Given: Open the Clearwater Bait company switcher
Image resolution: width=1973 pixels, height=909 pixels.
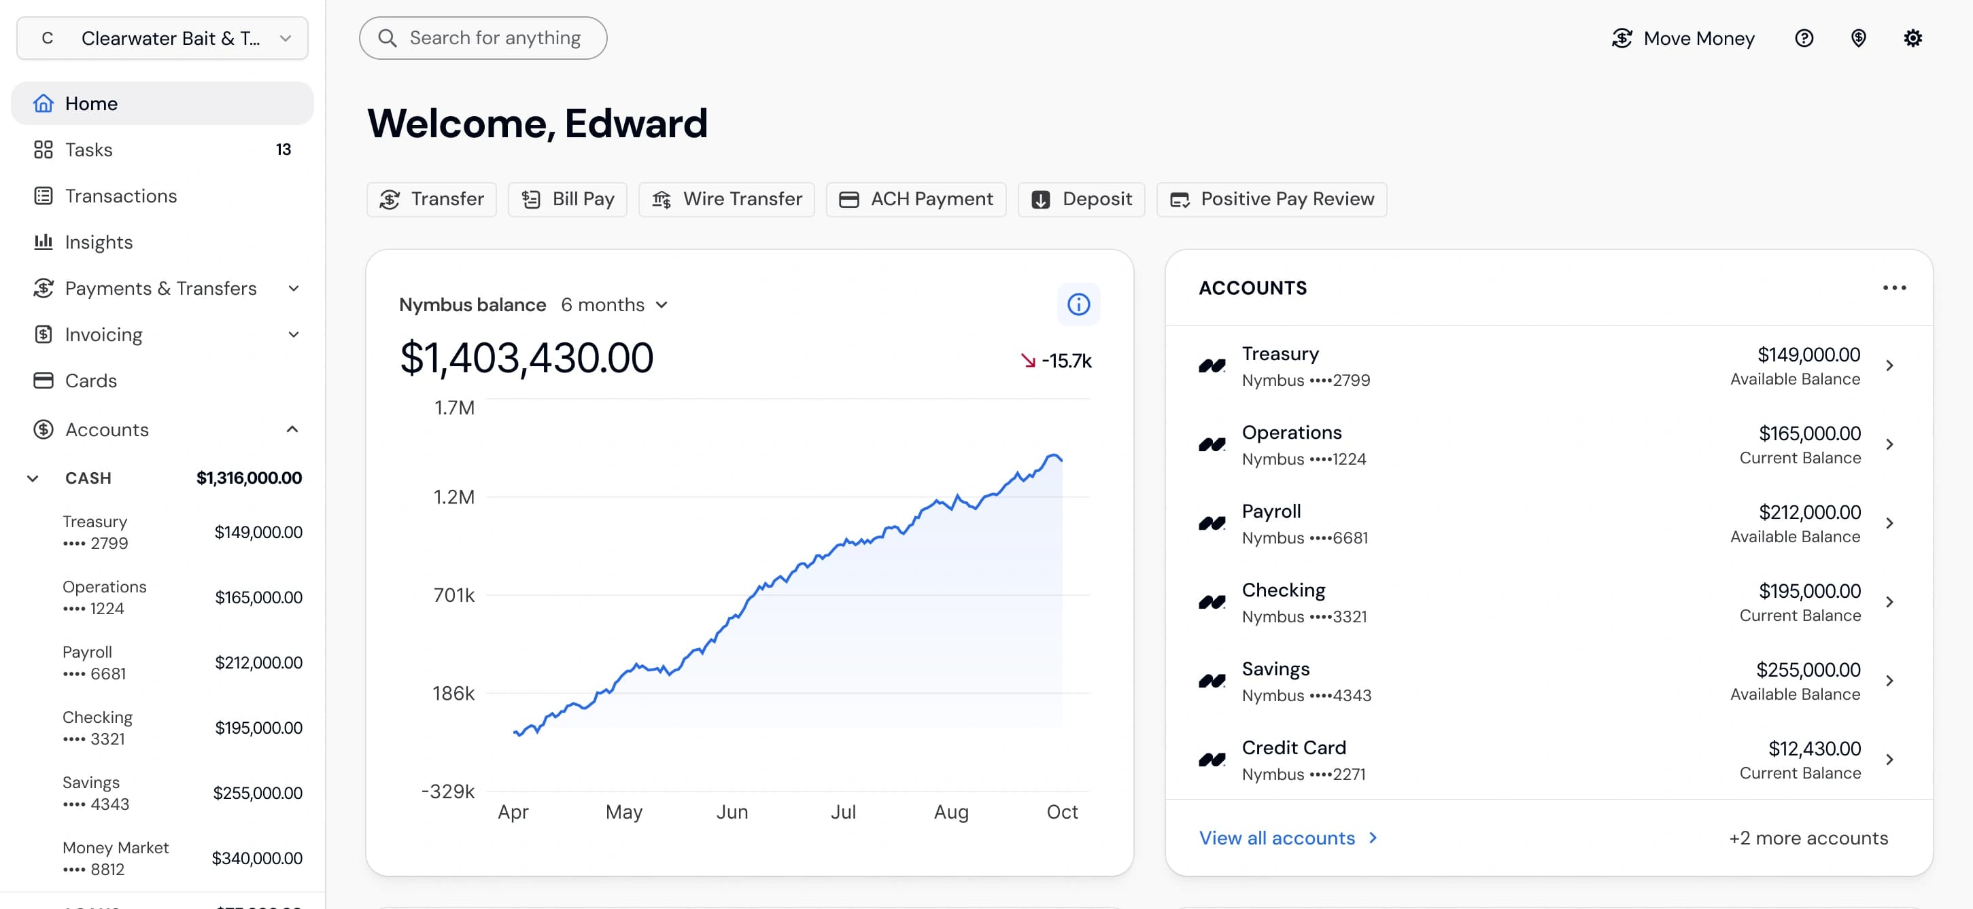Looking at the screenshot, I should [x=162, y=38].
